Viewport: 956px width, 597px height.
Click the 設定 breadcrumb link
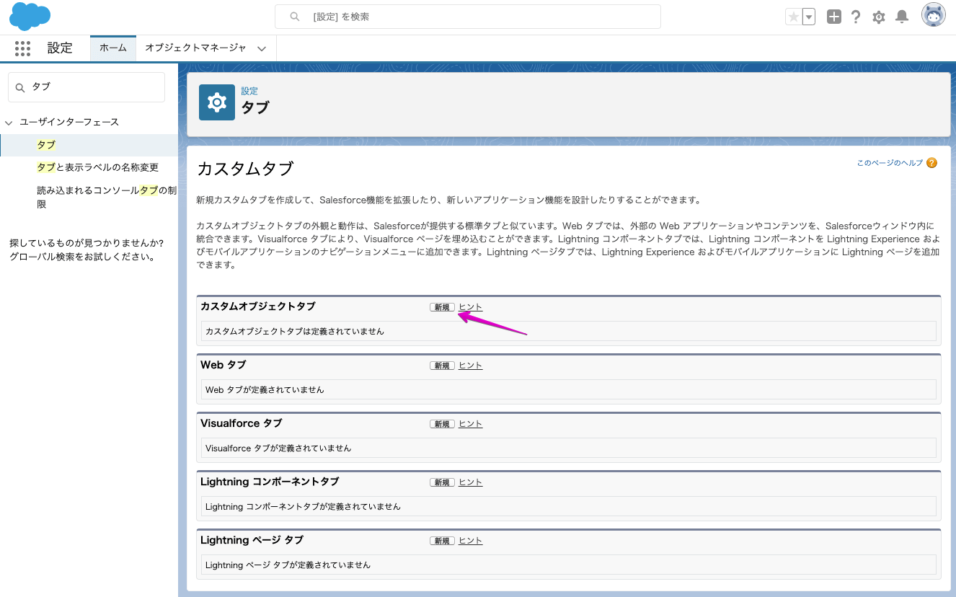(249, 91)
